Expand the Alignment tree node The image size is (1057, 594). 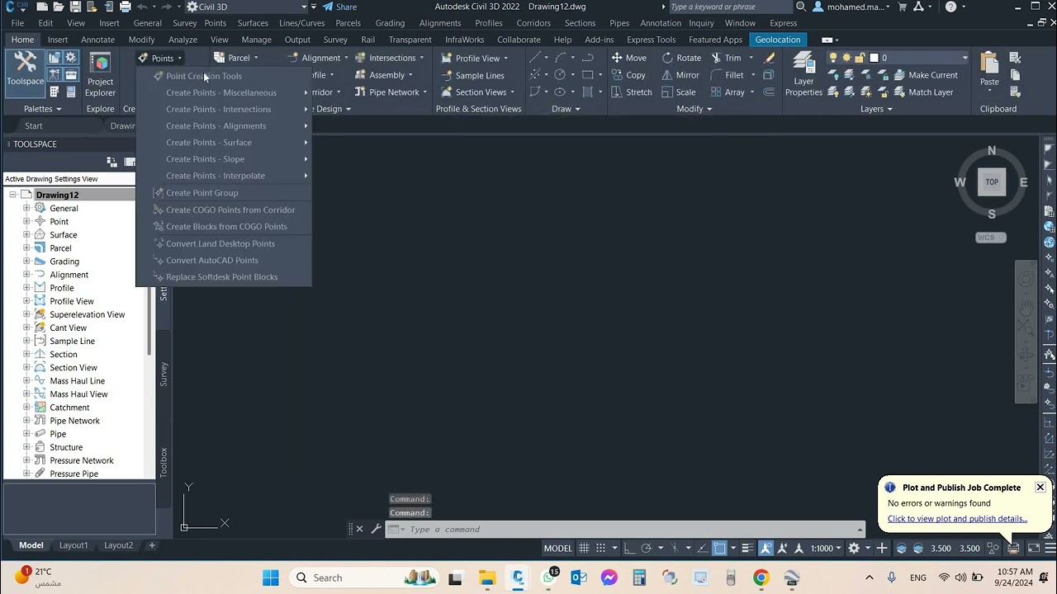click(26, 275)
